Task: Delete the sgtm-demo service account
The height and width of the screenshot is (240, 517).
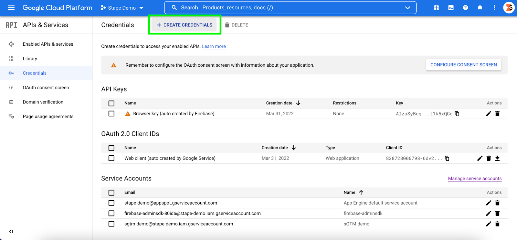Action: click(497, 224)
